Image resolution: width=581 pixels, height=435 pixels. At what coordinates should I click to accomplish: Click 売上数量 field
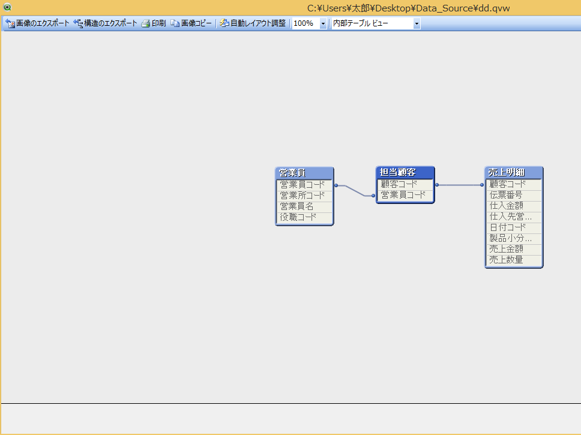pos(514,260)
